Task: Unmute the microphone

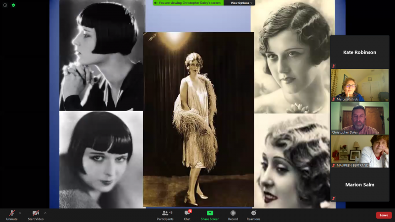Action: (12, 215)
